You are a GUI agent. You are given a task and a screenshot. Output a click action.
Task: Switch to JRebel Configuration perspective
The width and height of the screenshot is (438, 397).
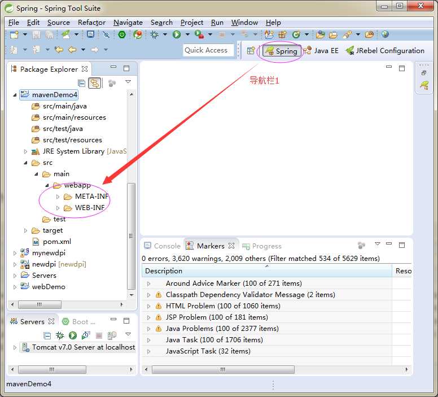click(x=385, y=51)
